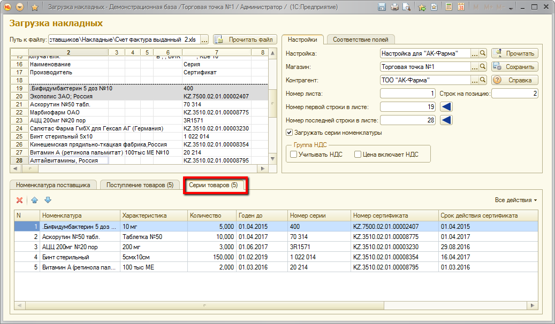The image size is (555, 324).
Task: Click ellipsis selector for Магазин field
Action: pos(474,67)
